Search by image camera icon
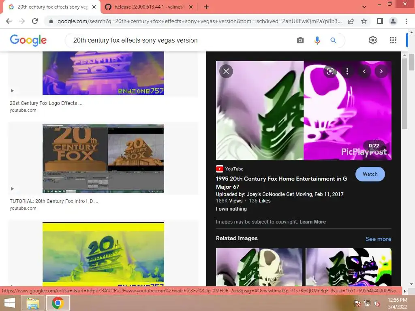Viewport: 415px width, 311px height. tap(300, 40)
